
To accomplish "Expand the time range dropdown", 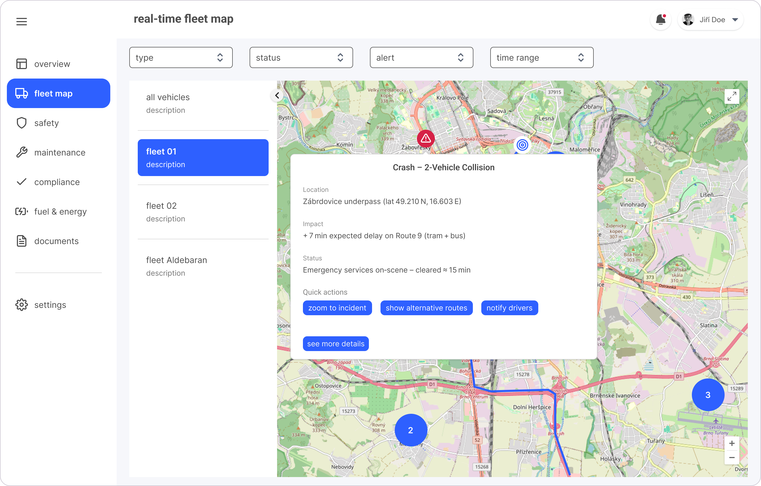I will pyautogui.click(x=541, y=57).
